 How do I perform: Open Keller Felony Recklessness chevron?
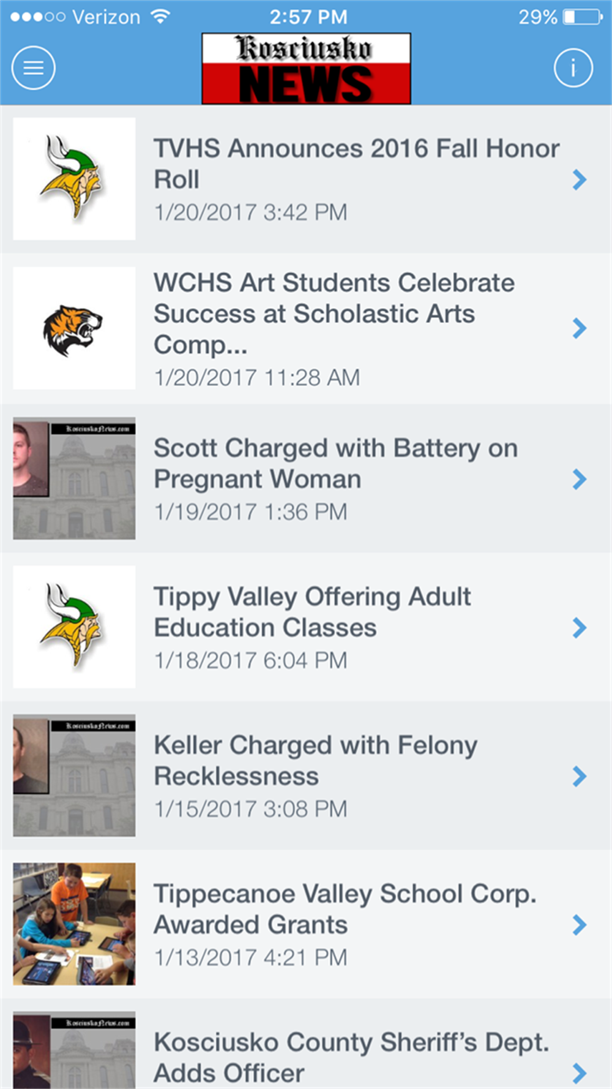(579, 776)
